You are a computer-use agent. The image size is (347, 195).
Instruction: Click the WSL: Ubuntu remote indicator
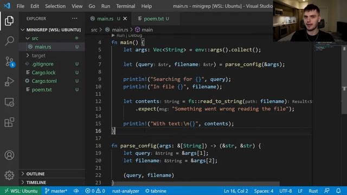pos(21,191)
